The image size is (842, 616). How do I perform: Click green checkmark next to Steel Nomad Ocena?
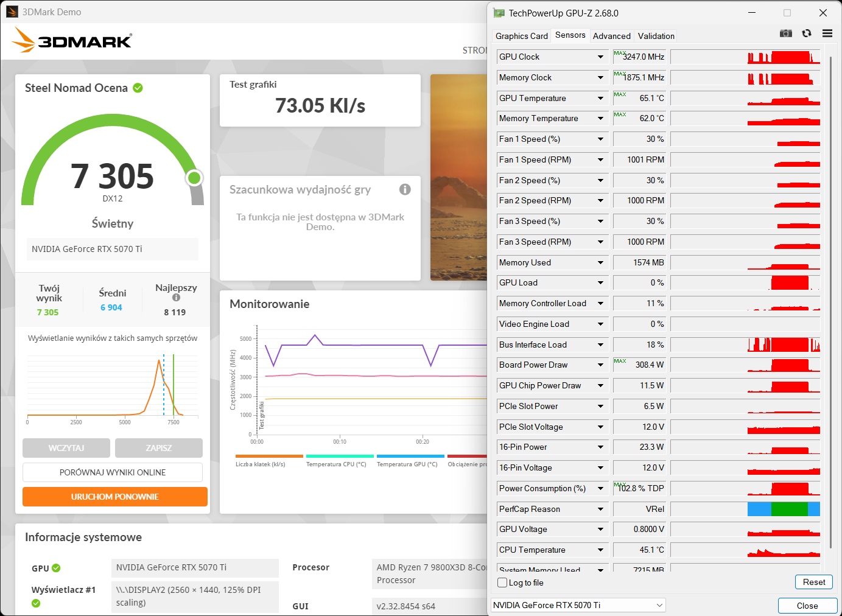[138, 88]
